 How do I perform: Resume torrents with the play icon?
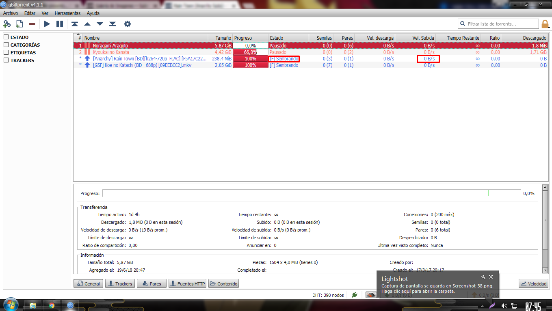[47, 24]
